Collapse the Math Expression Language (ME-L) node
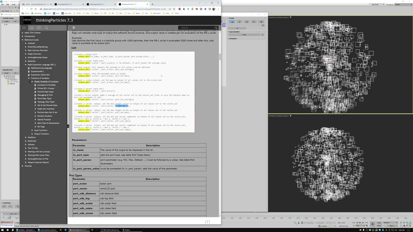 click(x=26, y=64)
